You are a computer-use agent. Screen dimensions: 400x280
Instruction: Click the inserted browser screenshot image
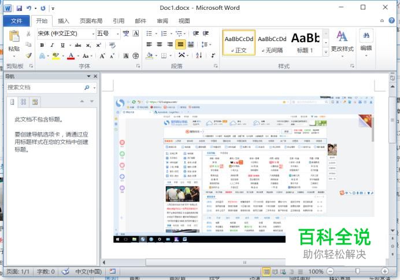243,170
